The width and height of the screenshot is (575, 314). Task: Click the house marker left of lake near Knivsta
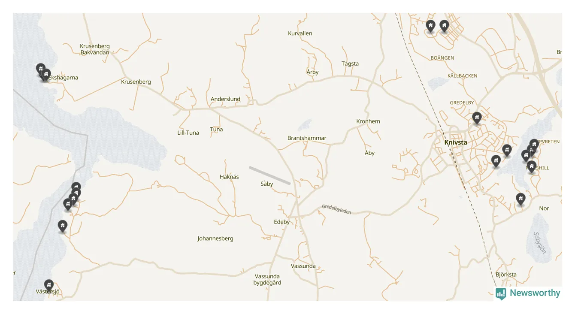point(507,151)
